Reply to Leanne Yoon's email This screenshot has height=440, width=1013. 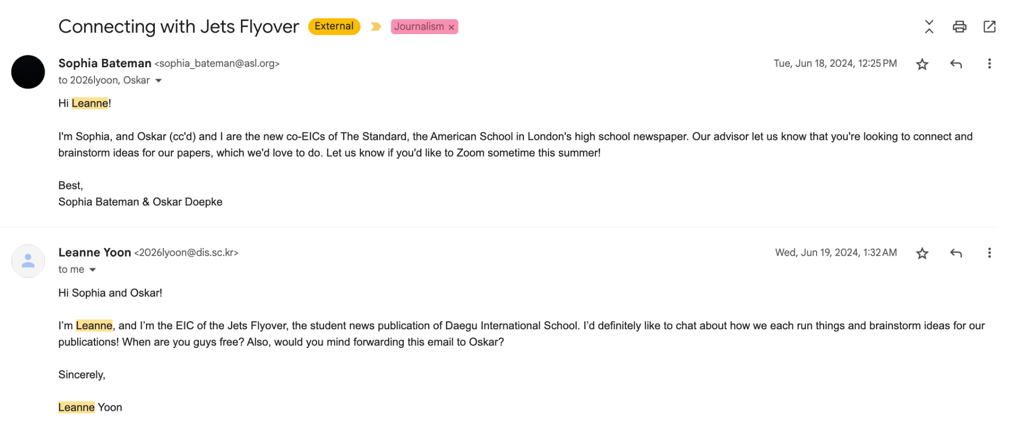point(956,253)
